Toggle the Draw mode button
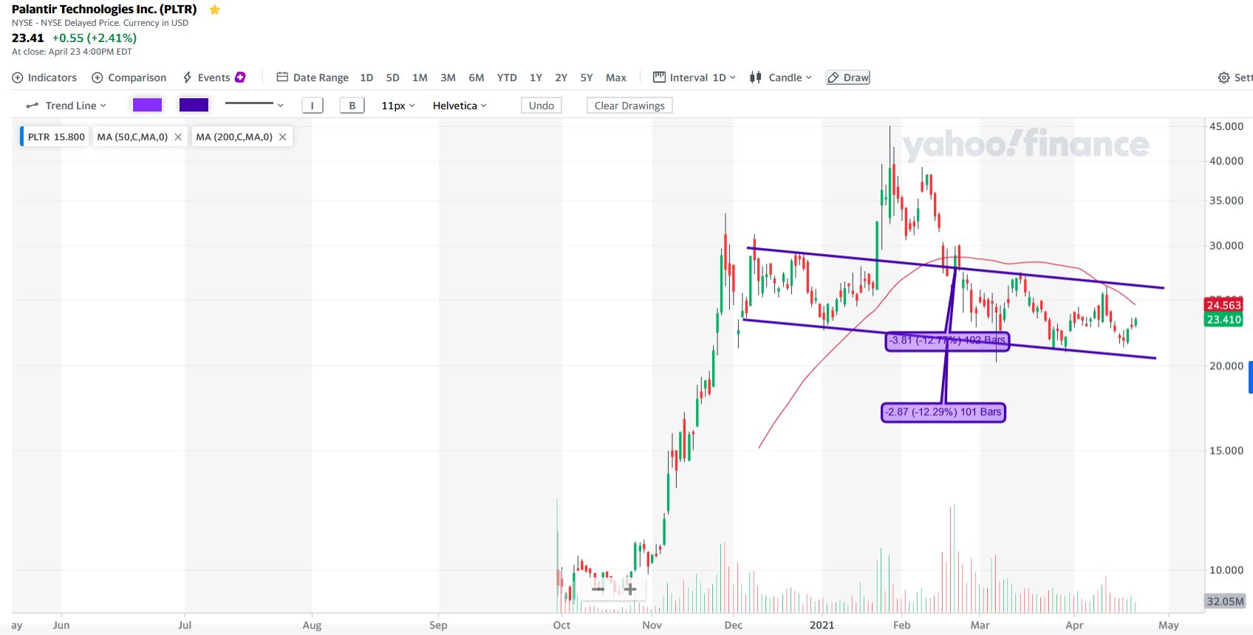This screenshot has height=635, width=1253. (x=847, y=78)
